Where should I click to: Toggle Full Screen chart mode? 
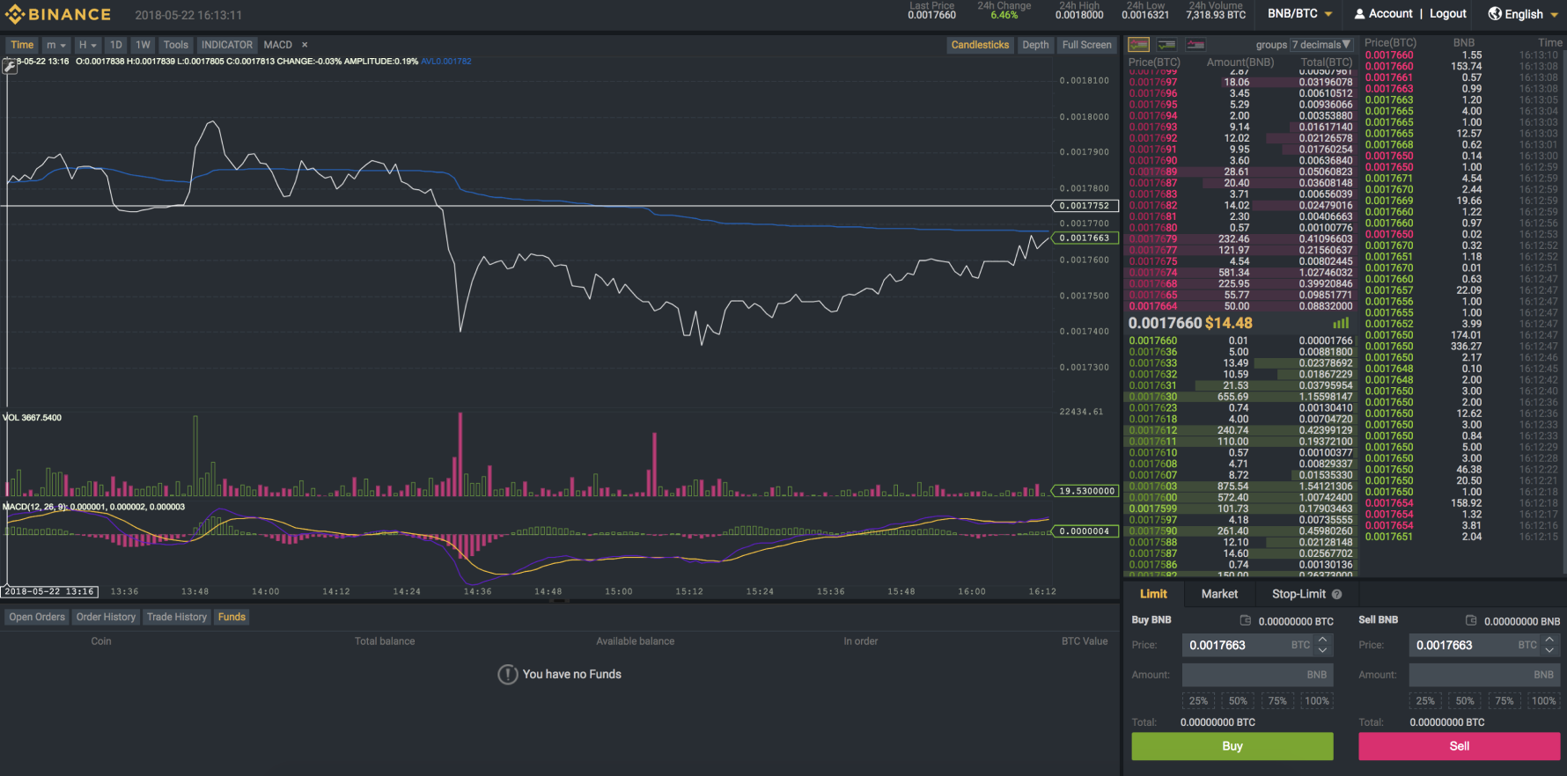point(1086,45)
